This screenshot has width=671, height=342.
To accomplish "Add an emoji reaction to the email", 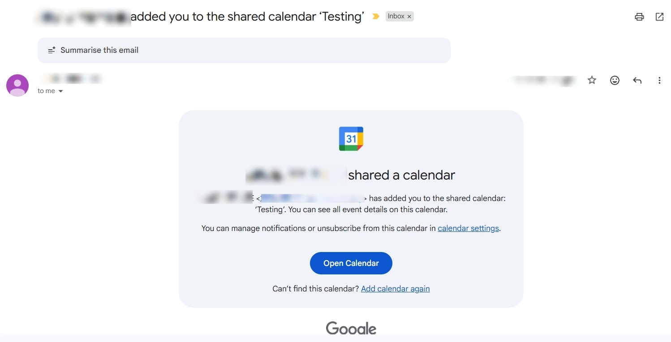I will 615,80.
